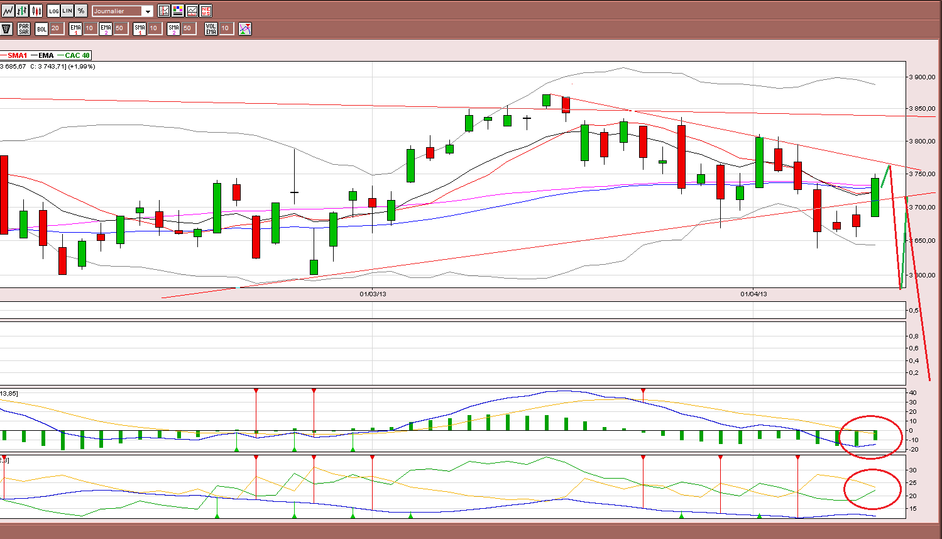This screenshot has width=942, height=539.
Task: Click the 01/03/13 date label
Action: pos(373,294)
